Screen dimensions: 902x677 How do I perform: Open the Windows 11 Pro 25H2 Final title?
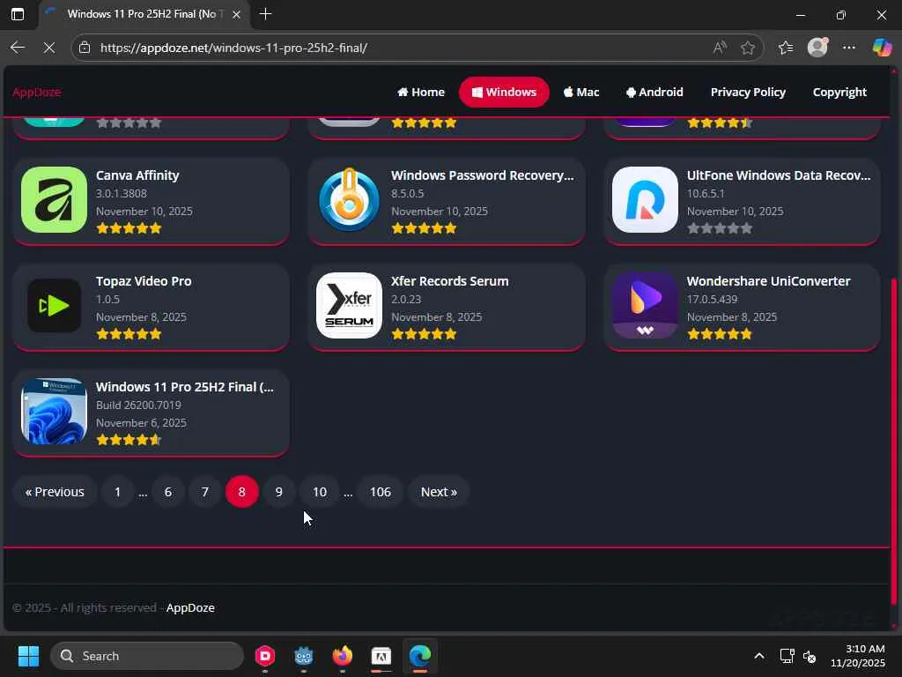pyautogui.click(x=185, y=387)
